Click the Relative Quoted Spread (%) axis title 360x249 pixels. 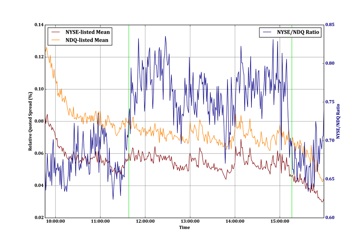(x=31, y=121)
